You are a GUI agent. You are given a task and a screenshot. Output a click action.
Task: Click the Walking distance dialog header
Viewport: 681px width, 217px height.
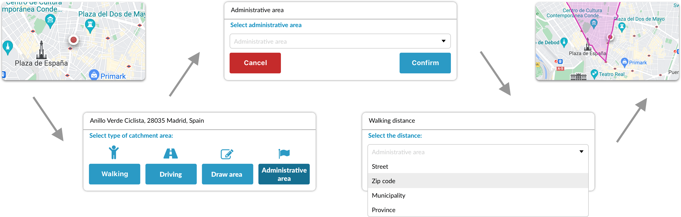pyautogui.click(x=392, y=120)
